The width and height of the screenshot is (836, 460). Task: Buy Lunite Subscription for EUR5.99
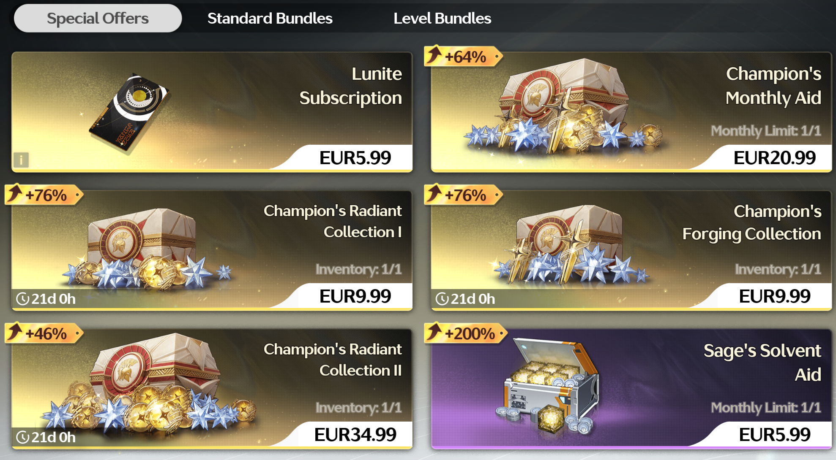355,158
